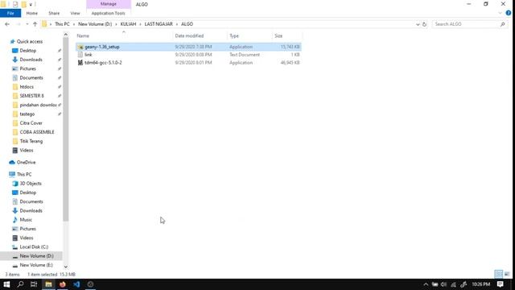
Task: Show hidden system tray icons
Action: click(x=426, y=284)
